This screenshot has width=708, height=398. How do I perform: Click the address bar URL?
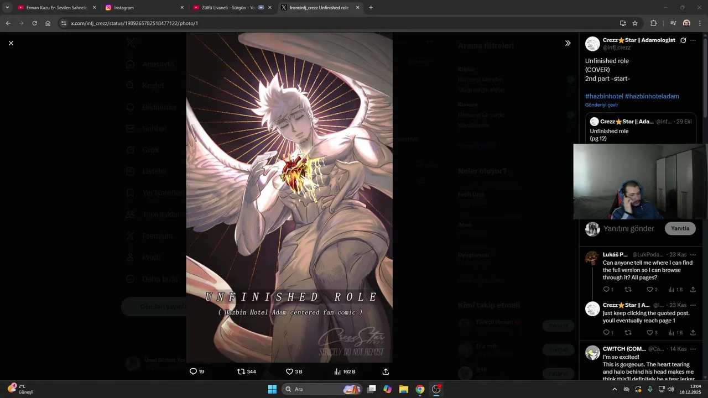pyautogui.click(x=134, y=23)
